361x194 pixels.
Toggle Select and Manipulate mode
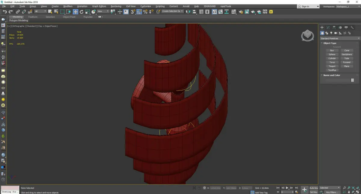pyautogui.click(x=120, y=12)
